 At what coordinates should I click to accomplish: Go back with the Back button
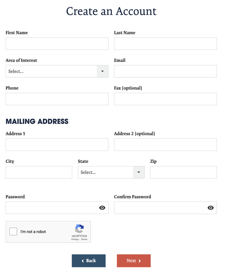point(88,261)
